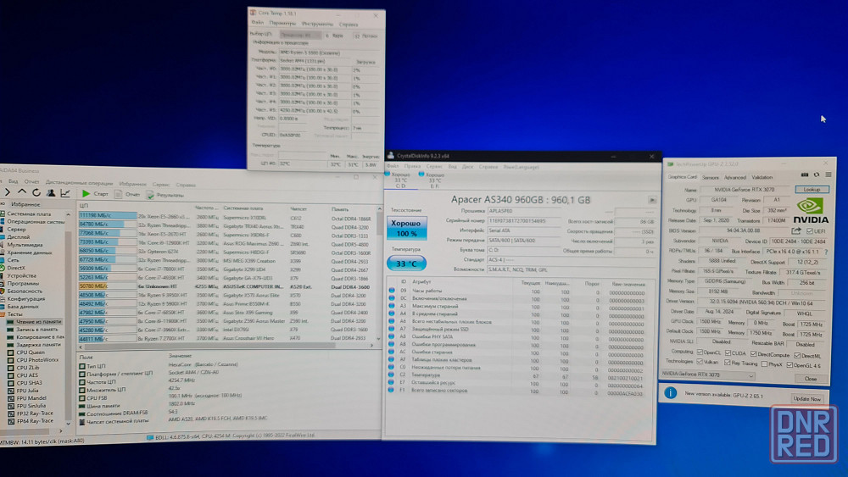Click the NVIDIA logo in GPU-Z
This screenshot has height=477, width=848.
click(811, 211)
